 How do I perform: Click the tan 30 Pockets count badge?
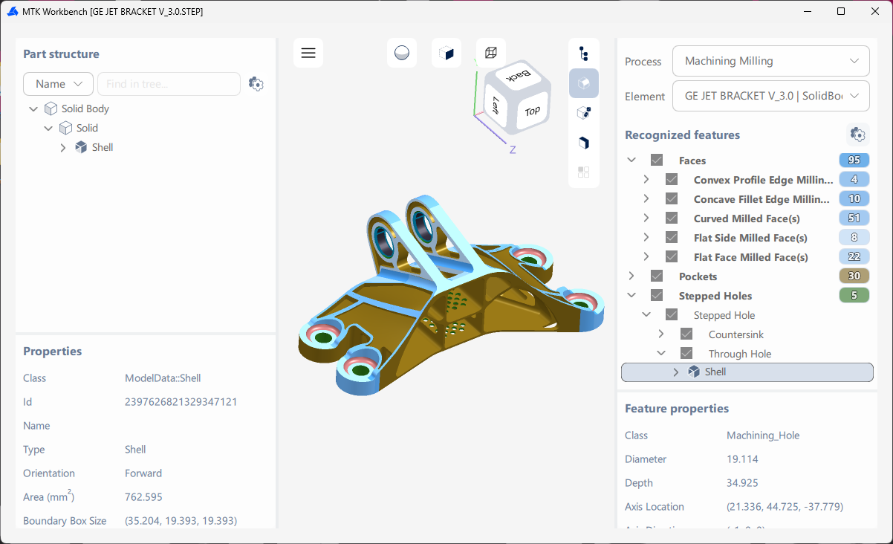click(854, 276)
